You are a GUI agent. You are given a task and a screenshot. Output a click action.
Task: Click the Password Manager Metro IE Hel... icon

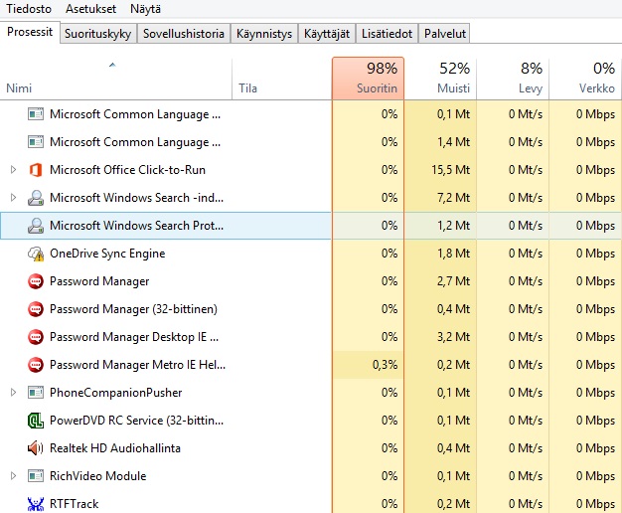[x=36, y=365]
